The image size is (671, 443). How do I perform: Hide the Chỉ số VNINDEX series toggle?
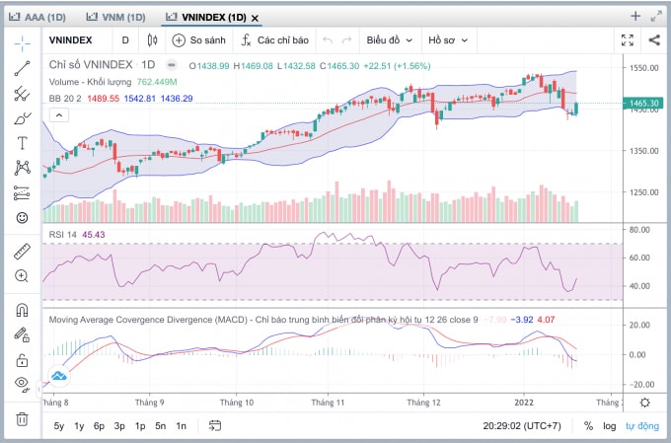click(x=171, y=65)
